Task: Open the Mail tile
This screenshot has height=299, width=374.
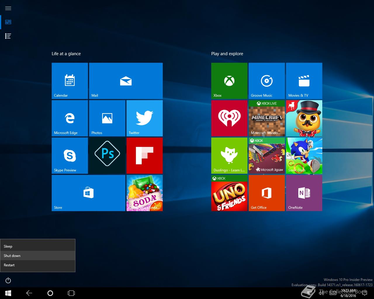Action: 126,81
